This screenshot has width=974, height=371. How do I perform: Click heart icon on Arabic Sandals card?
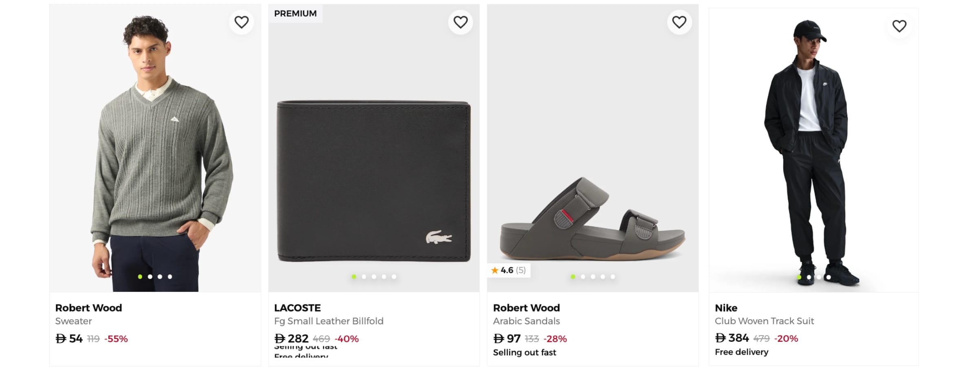pyautogui.click(x=679, y=22)
